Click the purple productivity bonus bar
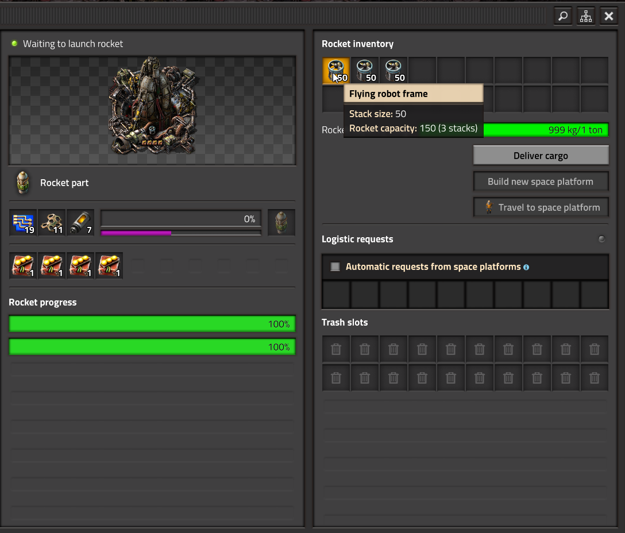Image resolution: width=625 pixels, height=533 pixels. (181, 233)
